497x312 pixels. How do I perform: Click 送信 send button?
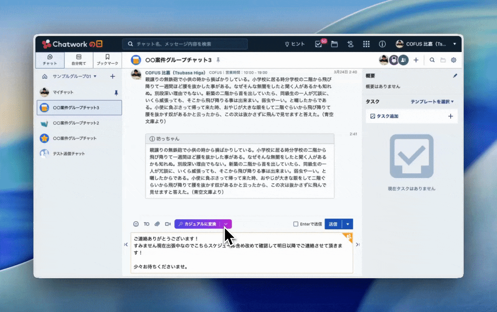coord(333,224)
